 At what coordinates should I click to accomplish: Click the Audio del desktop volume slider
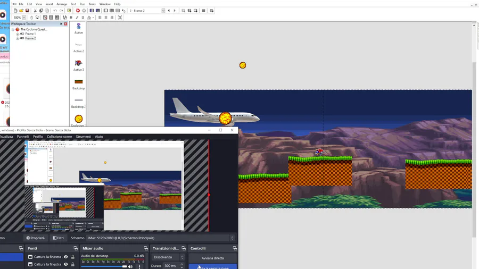[104, 266]
